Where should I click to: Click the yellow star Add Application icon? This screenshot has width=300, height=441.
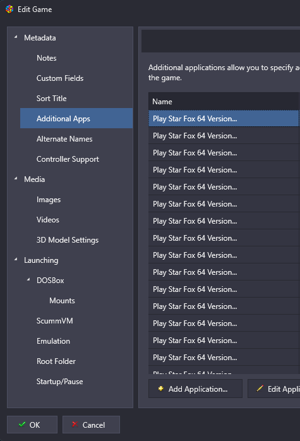[x=161, y=389]
